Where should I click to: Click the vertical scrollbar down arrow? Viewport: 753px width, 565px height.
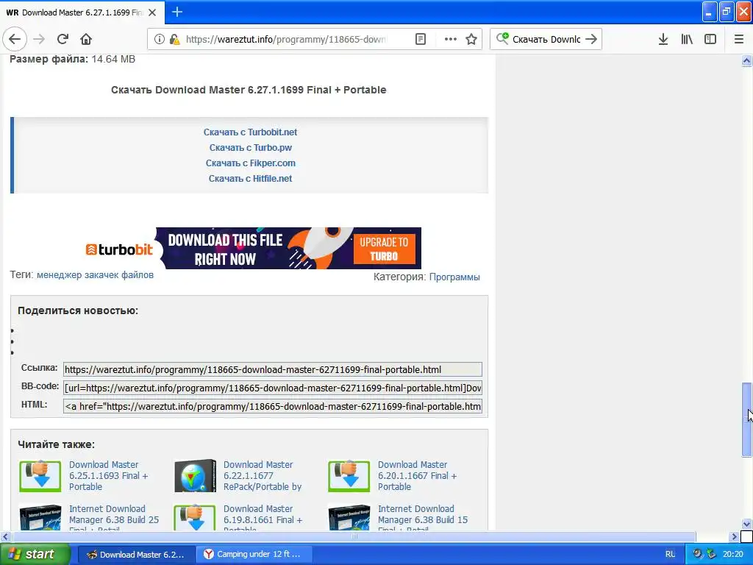point(746,524)
